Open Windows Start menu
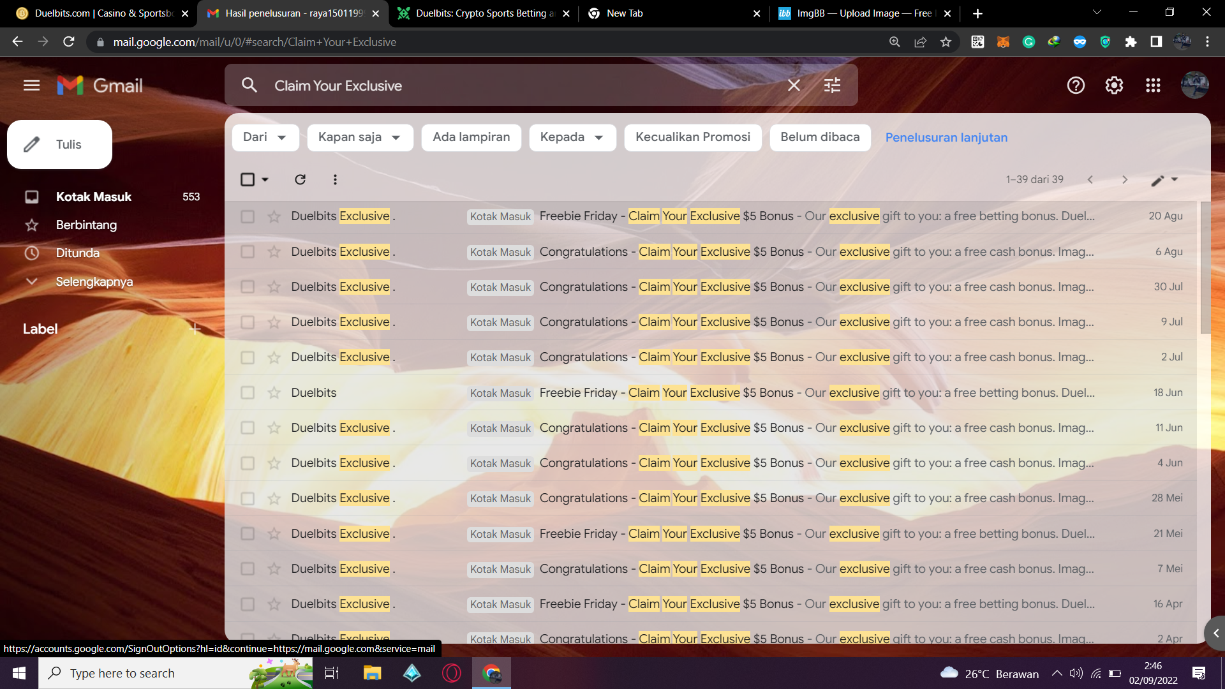 19,673
